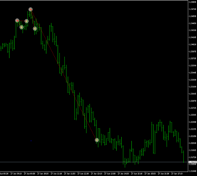This screenshot has width=197, height=176.
Task: Click the price label 1.34885
Action: pyautogui.click(x=193, y=2)
